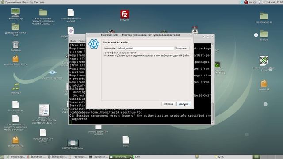Select the tomc file icon
The image size is (283, 159).
[x=126, y=141]
